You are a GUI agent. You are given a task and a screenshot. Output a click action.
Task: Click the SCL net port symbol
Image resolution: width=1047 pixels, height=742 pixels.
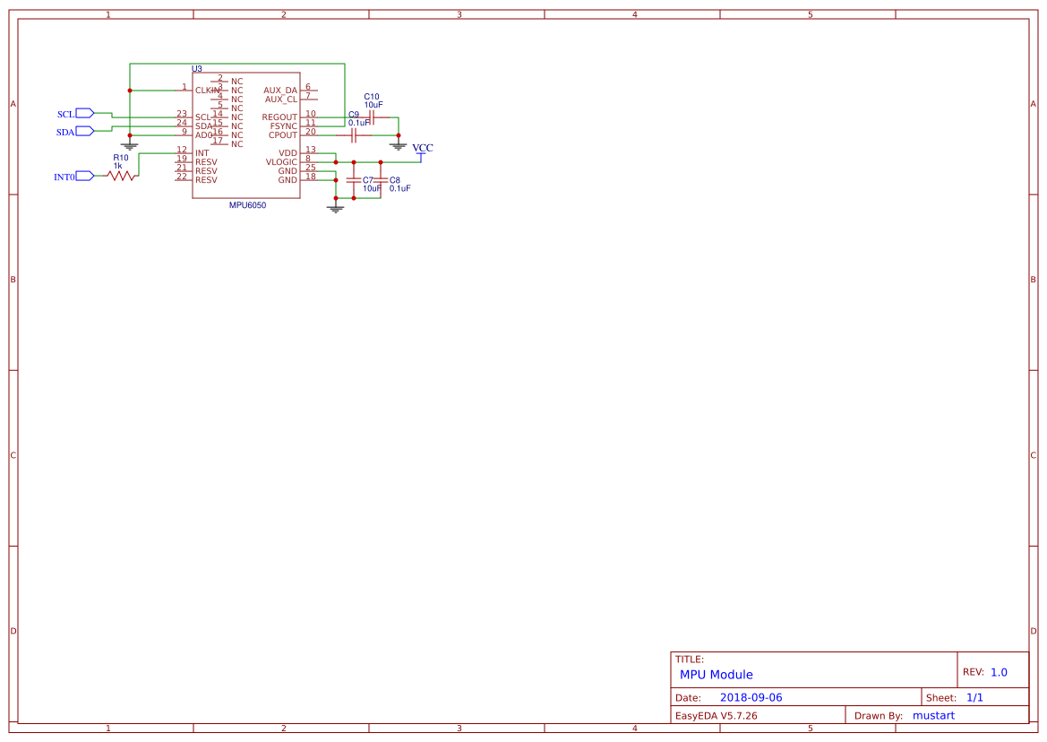(84, 113)
